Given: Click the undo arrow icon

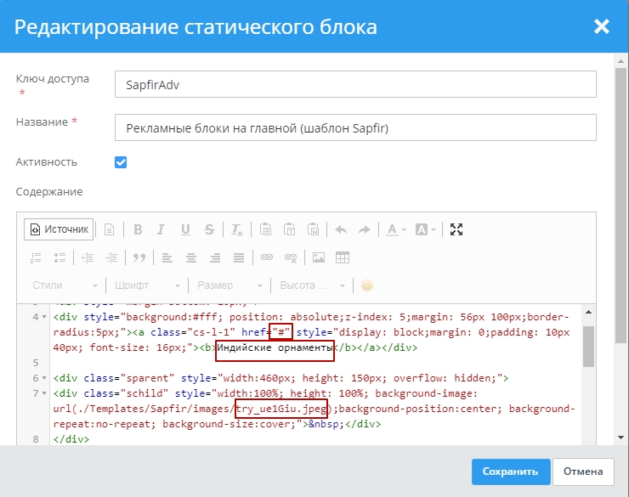Looking at the screenshot, I should coord(341,229).
